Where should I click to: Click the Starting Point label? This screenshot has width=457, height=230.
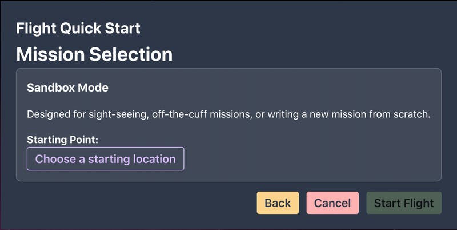pos(63,140)
